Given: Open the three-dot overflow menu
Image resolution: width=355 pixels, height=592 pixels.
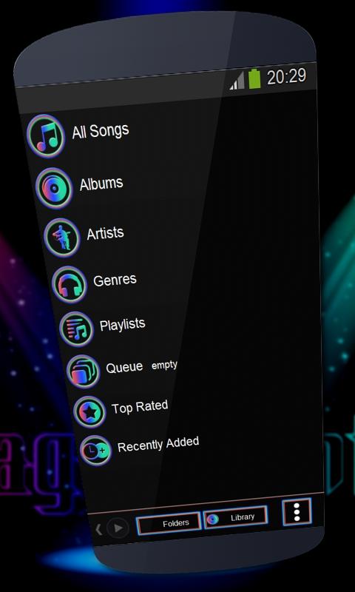Looking at the screenshot, I should (297, 512).
